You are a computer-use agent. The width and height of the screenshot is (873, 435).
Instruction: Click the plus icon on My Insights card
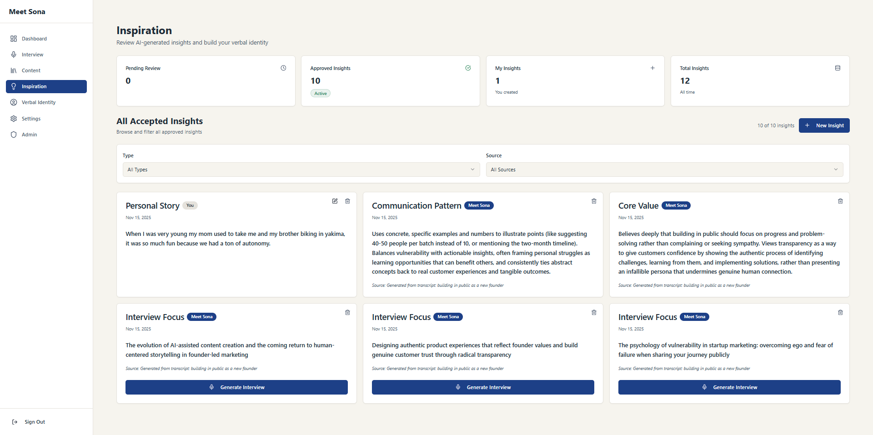pos(652,68)
